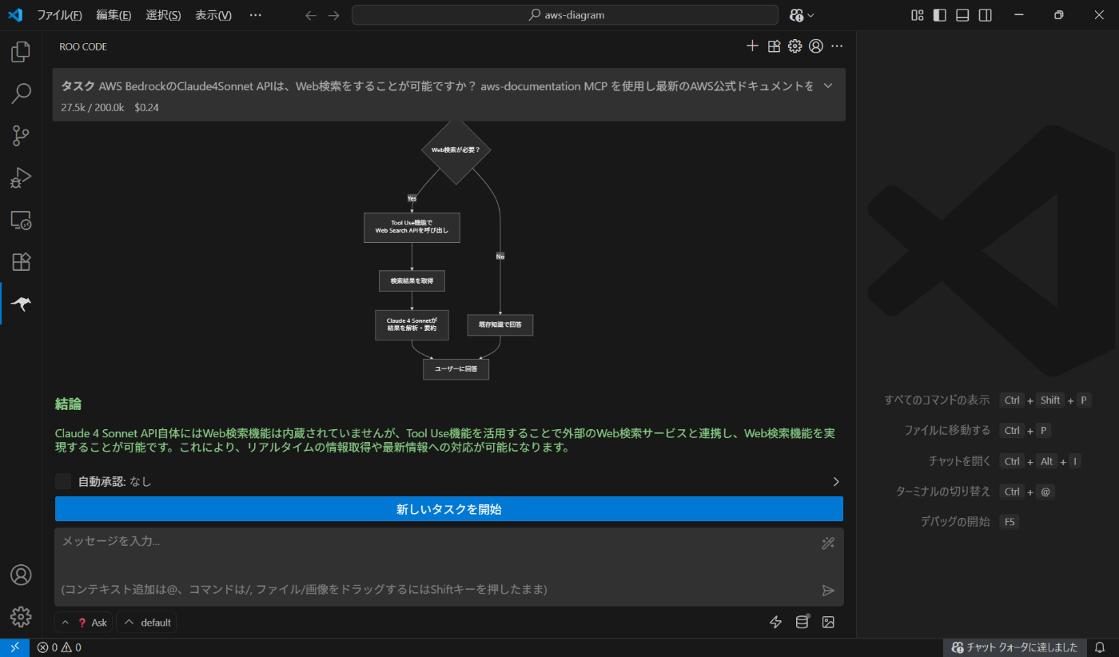Open the 表示(V) menu
Image resolution: width=1119 pixels, height=657 pixels.
[213, 15]
